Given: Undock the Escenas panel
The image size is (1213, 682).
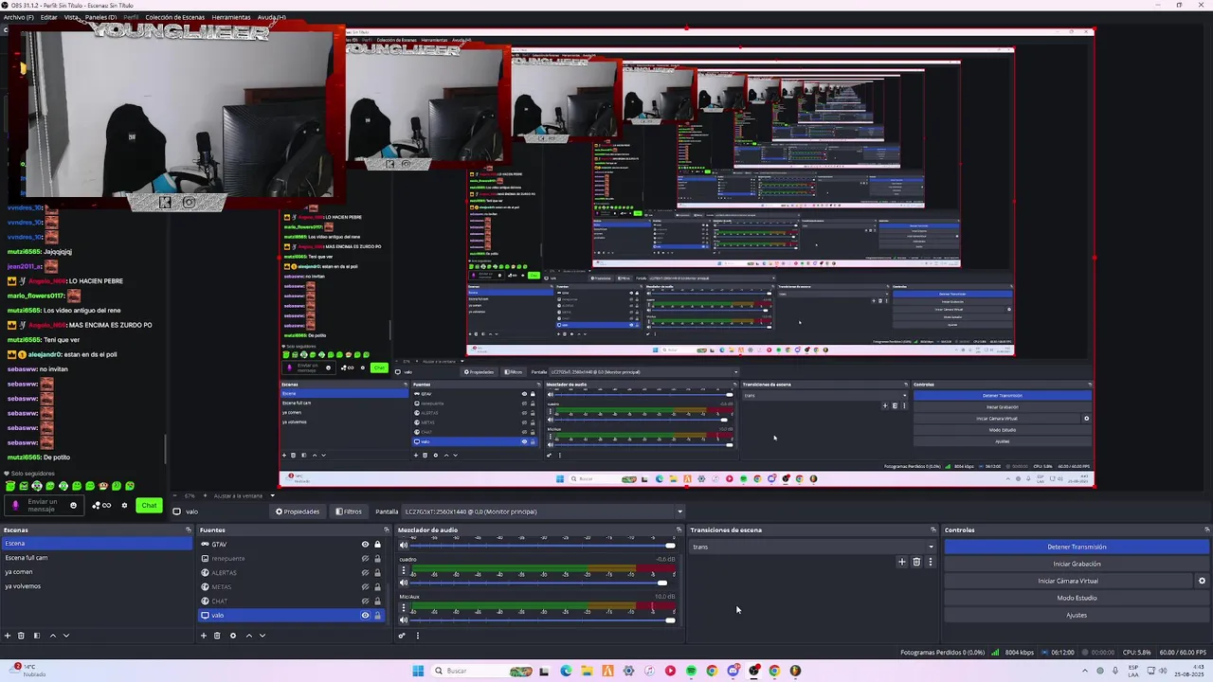Looking at the screenshot, I should [x=188, y=529].
